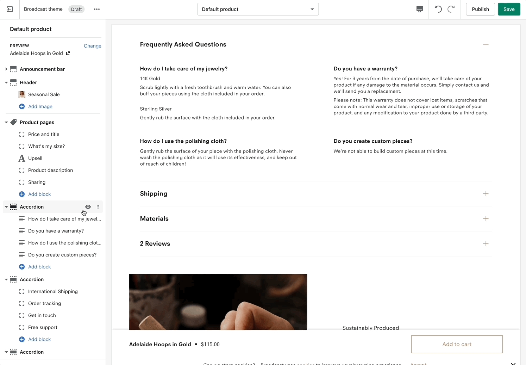Select the International Shipping block

pyautogui.click(x=53, y=291)
